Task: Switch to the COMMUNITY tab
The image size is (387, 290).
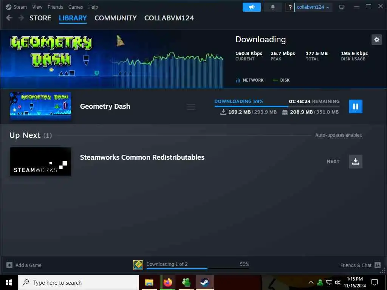Action: click(116, 18)
